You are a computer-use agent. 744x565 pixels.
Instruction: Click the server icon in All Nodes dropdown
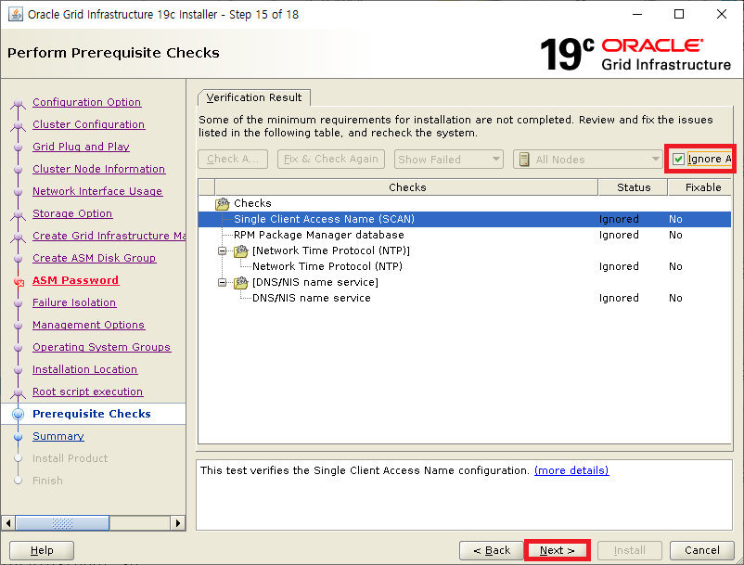(x=524, y=160)
